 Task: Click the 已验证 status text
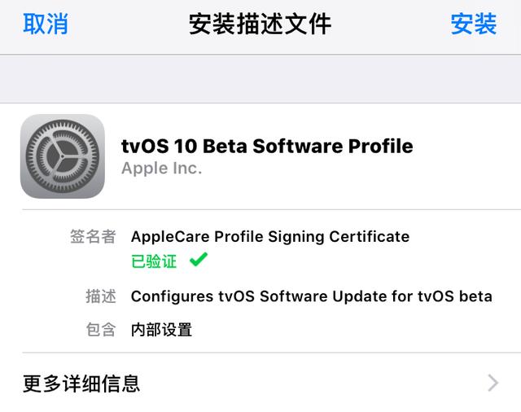(x=154, y=261)
